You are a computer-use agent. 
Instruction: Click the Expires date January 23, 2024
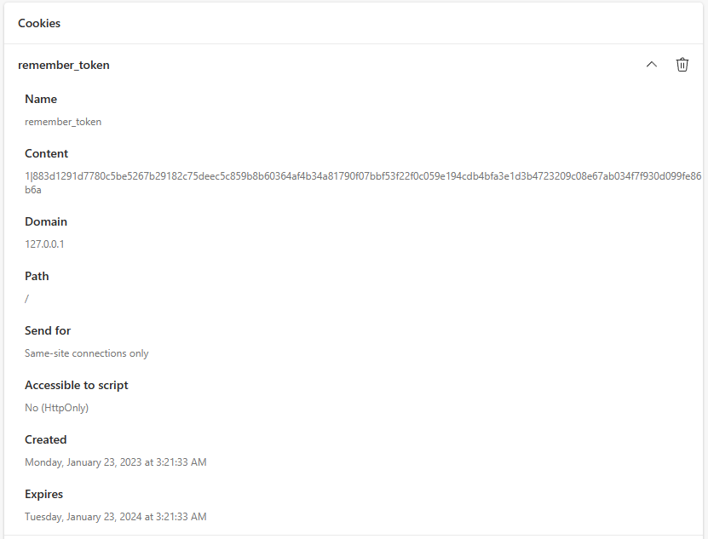(116, 516)
